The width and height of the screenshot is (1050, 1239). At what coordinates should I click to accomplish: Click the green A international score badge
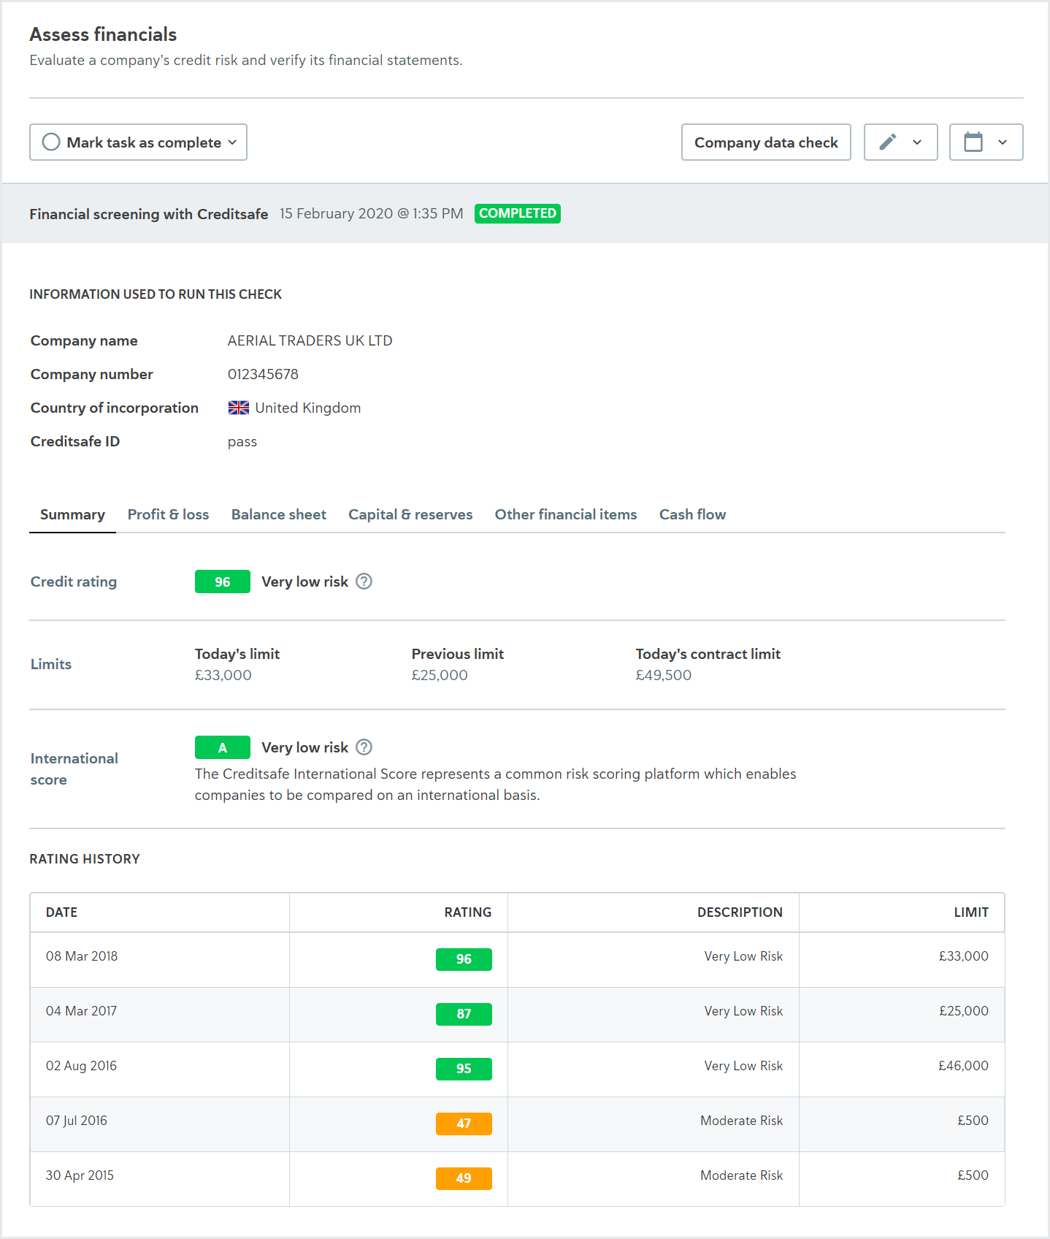click(223, 747)
